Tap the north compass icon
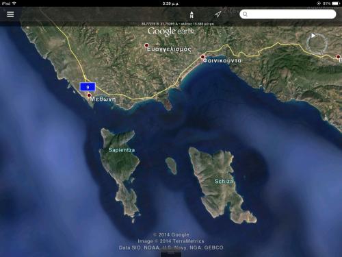Viewport: 342px width, 257px height. (192, 14)
